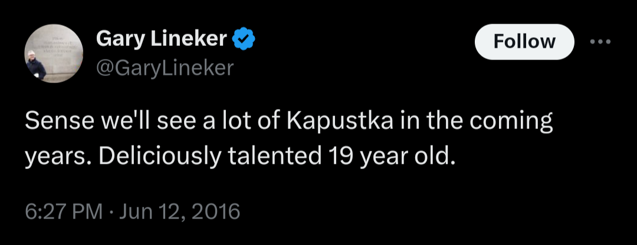Open the Gary Lineker display name link
This screenshot has height=245, width=637.
point(161,40)
